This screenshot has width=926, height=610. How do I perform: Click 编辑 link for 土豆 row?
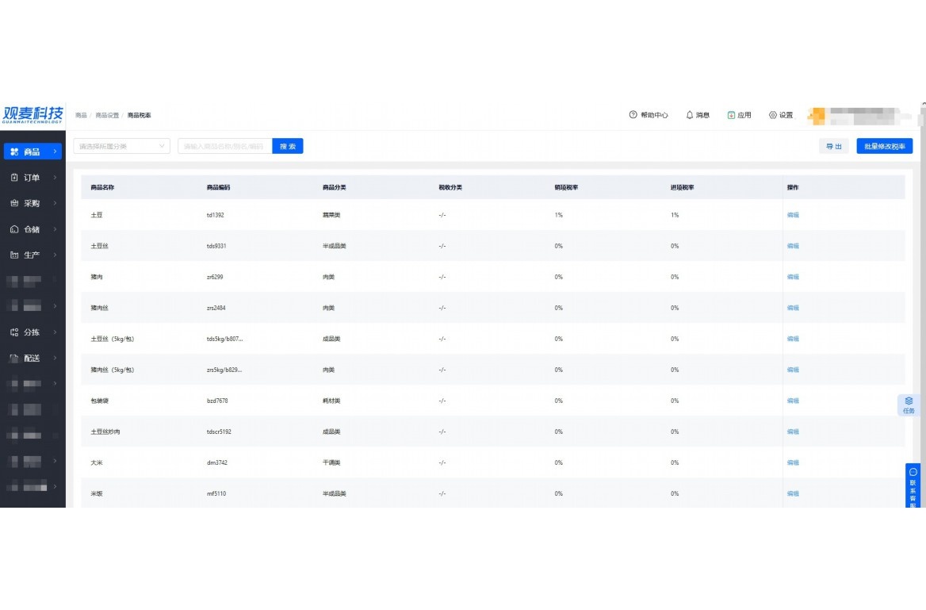pos(793,215)
